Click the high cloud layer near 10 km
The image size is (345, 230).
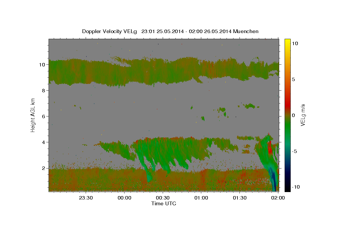pos(164,71)
